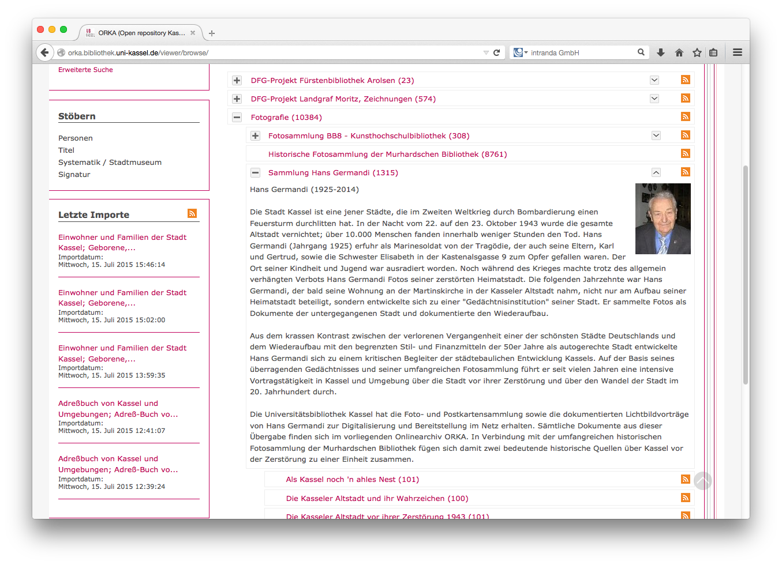This screenshot has width=782, height=565.
Task: Open RSS feed for Letzte Importe
Action: [x=192, y=213]
